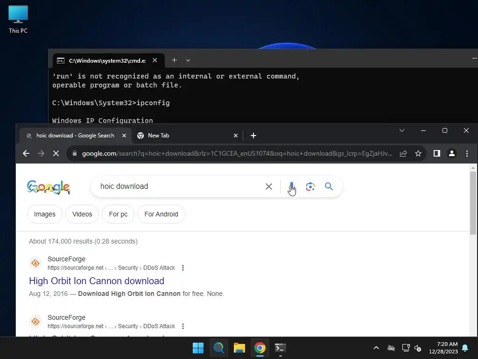Viewport: 478px width, 359px height.
Task: Add a new terminal tab
Action: (x=175, y=60)
